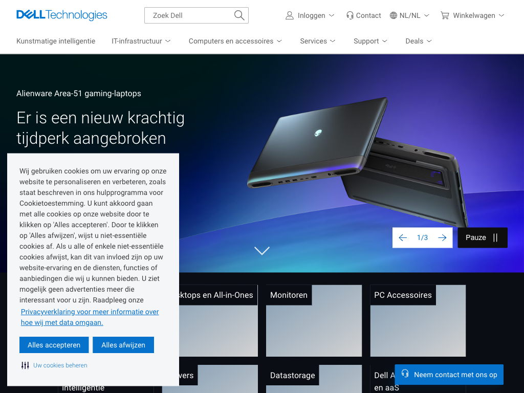Viewport: 524px width, 393px height.
Task: Expand the Inloggen dropdown
Action: click(x=310, y=15)
